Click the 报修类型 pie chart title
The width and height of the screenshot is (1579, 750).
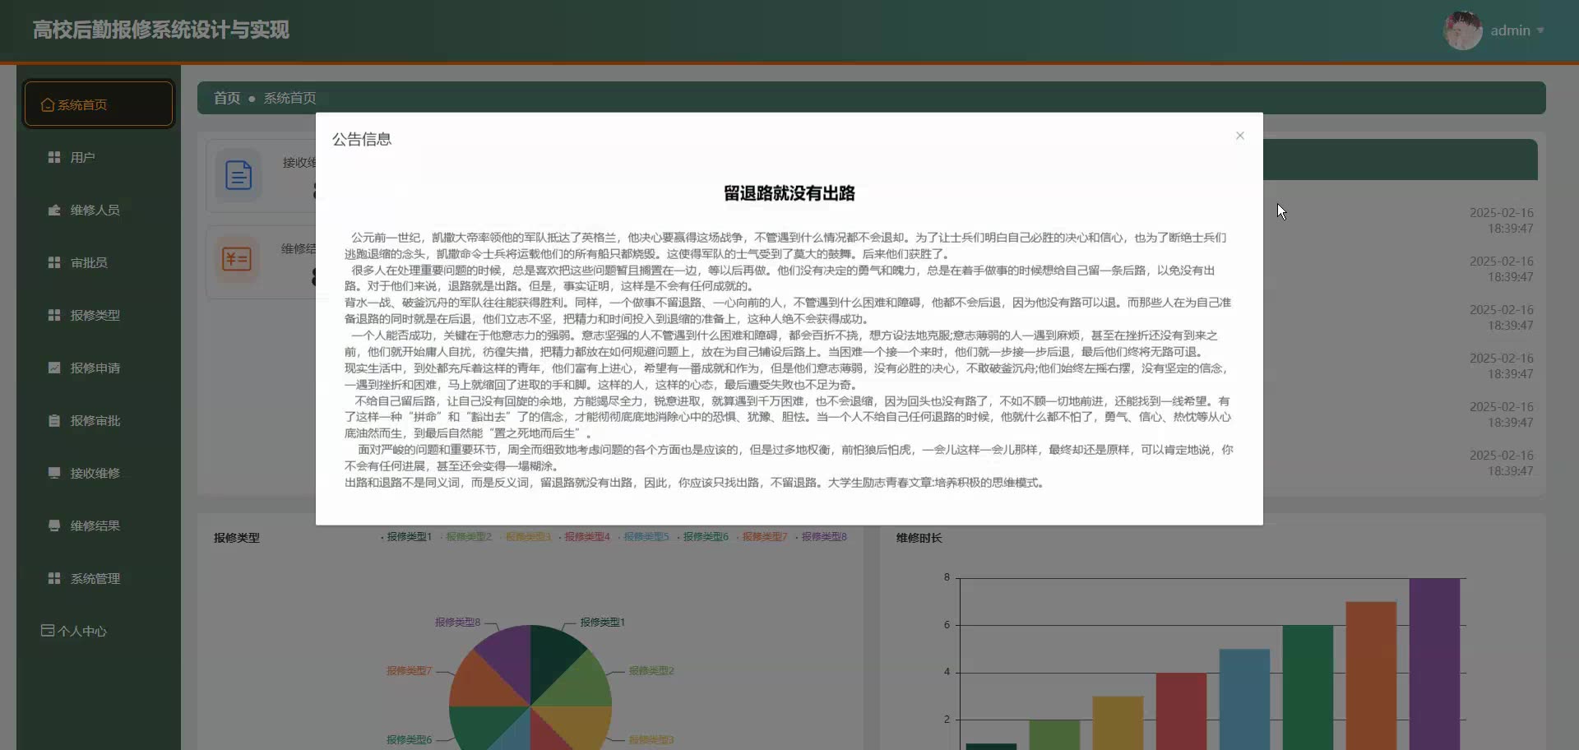tap(237, 538)
